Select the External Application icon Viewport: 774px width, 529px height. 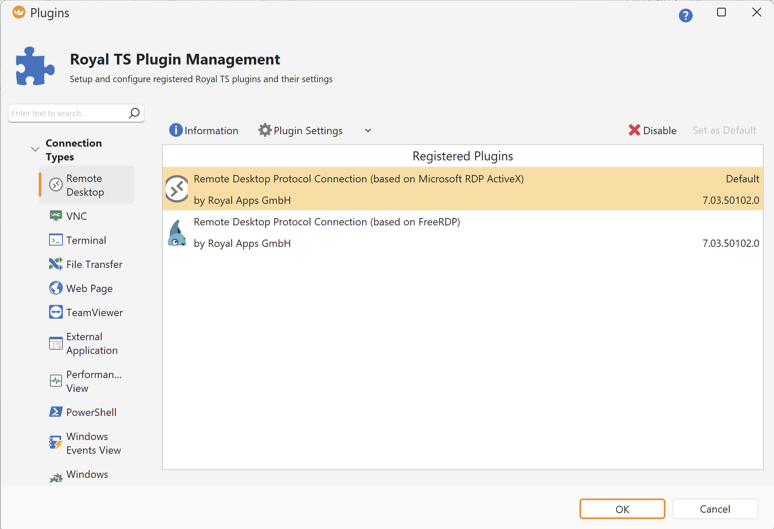(56, 343)
